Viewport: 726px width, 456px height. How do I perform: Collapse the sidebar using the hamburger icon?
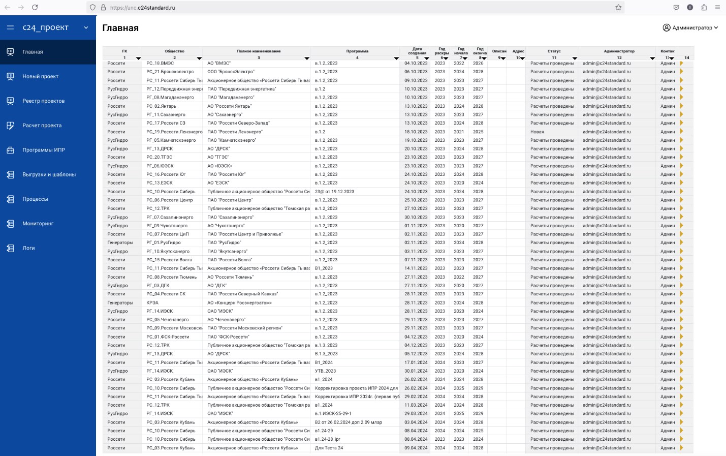(x=10, y=27)
